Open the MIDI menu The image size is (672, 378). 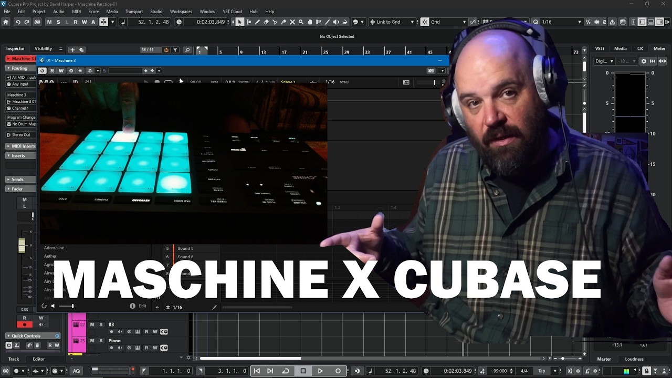pos(77,12)
